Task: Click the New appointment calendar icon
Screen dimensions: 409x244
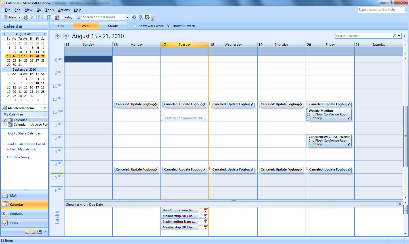Action: click(6, 17)
